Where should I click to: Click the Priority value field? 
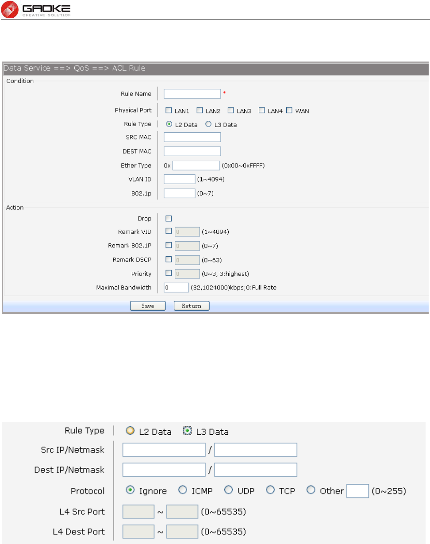[x=187, y=274]
